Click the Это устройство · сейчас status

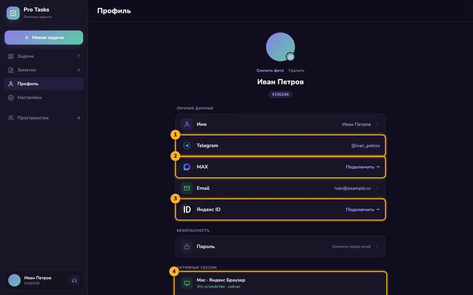click(218, 287)
